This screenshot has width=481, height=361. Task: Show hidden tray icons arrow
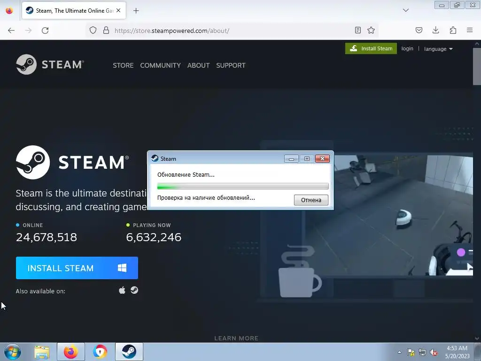click(399, 352)
